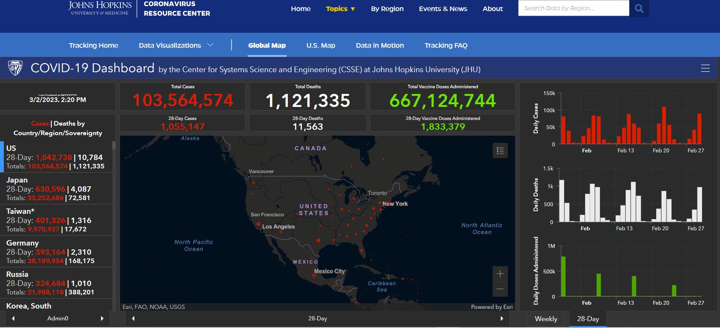Viewport: 720px width, 328px height.
Task: Open the dashboard hamburger menu icon
Action: (x=705, y=68)
